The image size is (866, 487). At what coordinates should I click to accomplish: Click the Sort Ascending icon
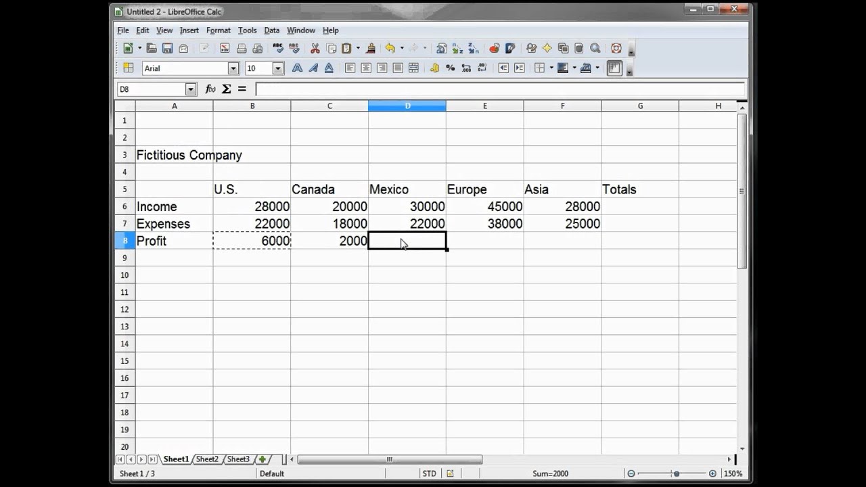point(458,49)
